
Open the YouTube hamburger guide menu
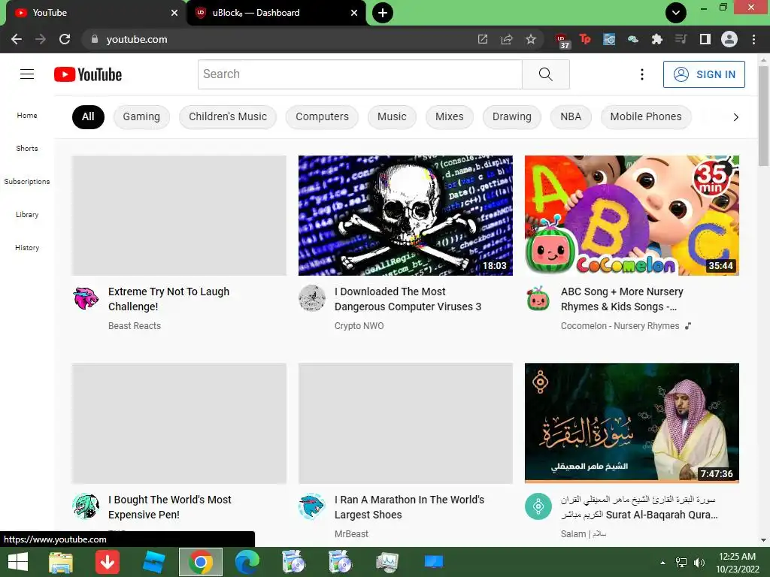tap(27, 74)
